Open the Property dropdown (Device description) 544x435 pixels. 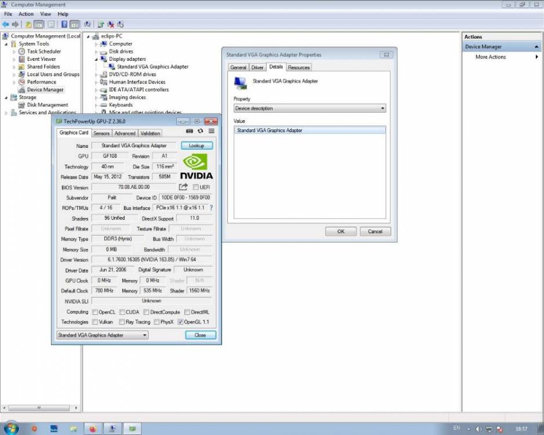pos(310,108)
